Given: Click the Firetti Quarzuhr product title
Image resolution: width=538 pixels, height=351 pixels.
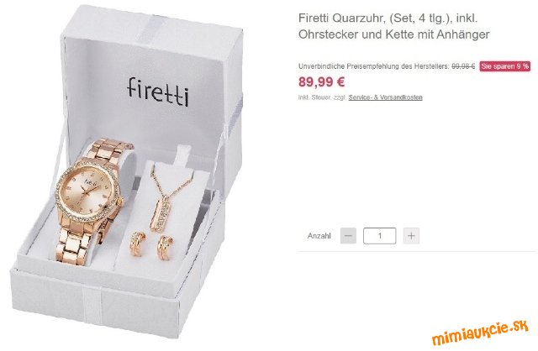Looking at the screenshot, I should [x=393, y=26].
